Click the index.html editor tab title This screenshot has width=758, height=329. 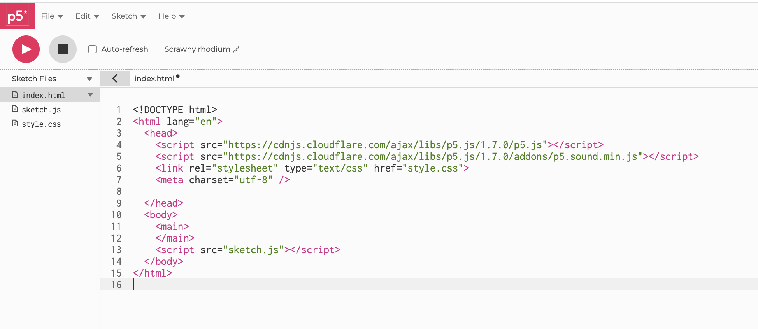[x=154, y=79]
